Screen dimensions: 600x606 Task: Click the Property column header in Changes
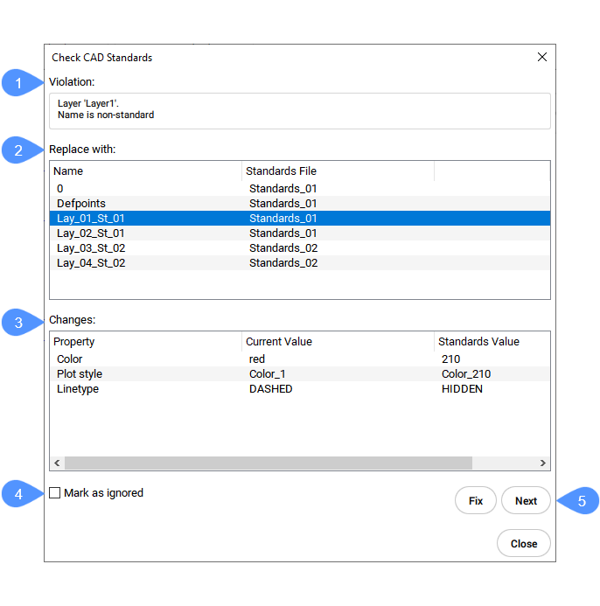[144, 342]
